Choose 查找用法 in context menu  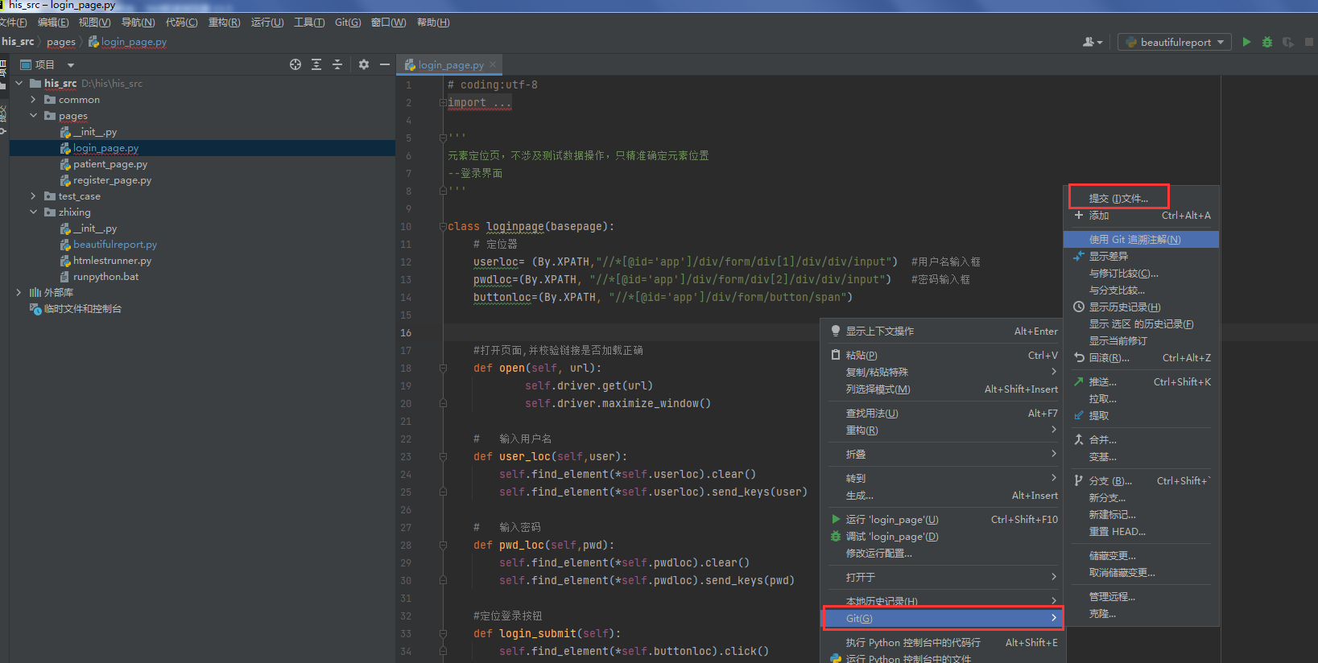944,413
